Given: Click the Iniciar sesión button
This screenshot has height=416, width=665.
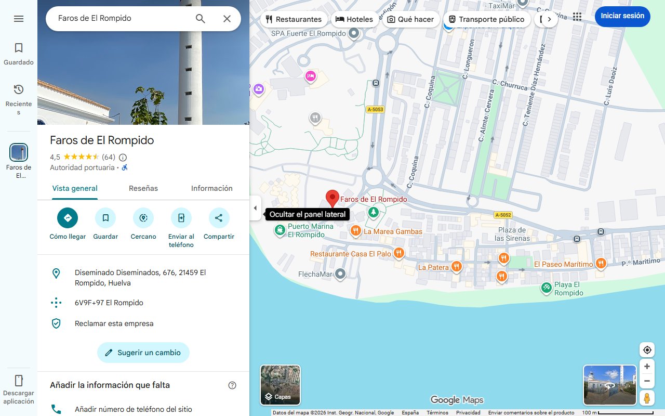Looking at the screenshot, I should tap(622, 16).
